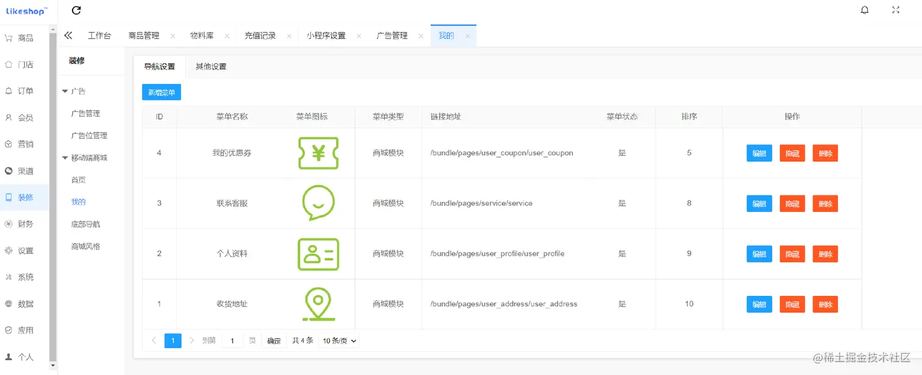Open 商品 in the left sidebar
Screen dimensions: 922x375
tap(24, 38)
